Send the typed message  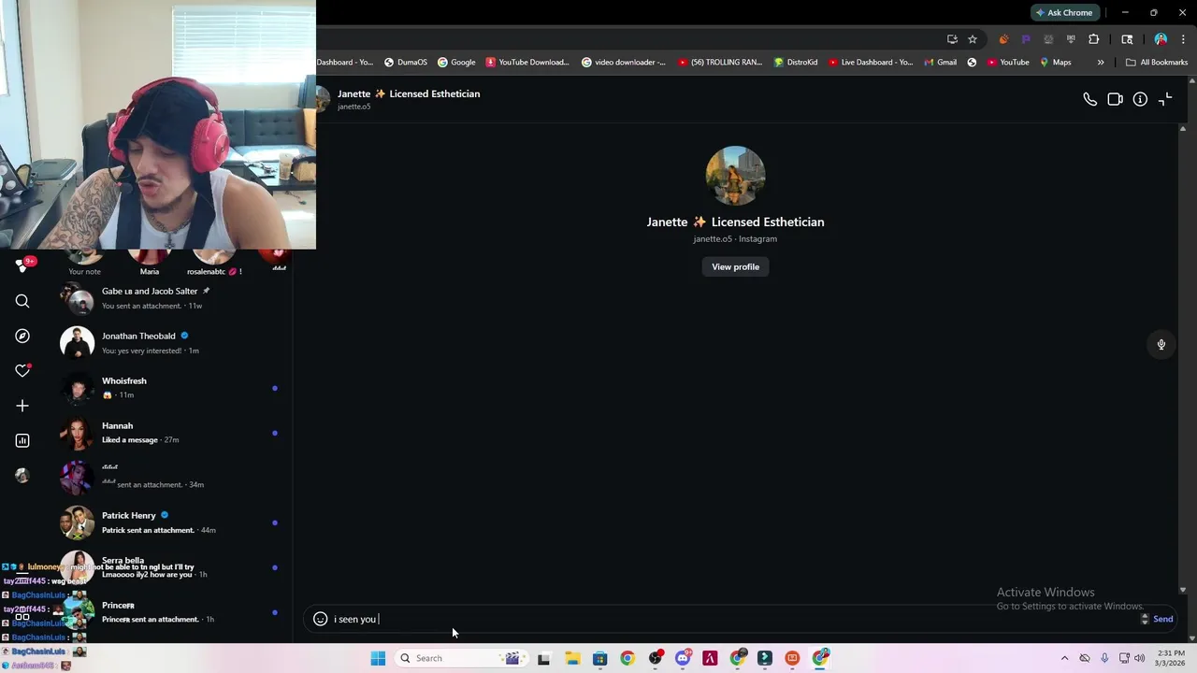pyautogui.click(x=1162, y=619)
